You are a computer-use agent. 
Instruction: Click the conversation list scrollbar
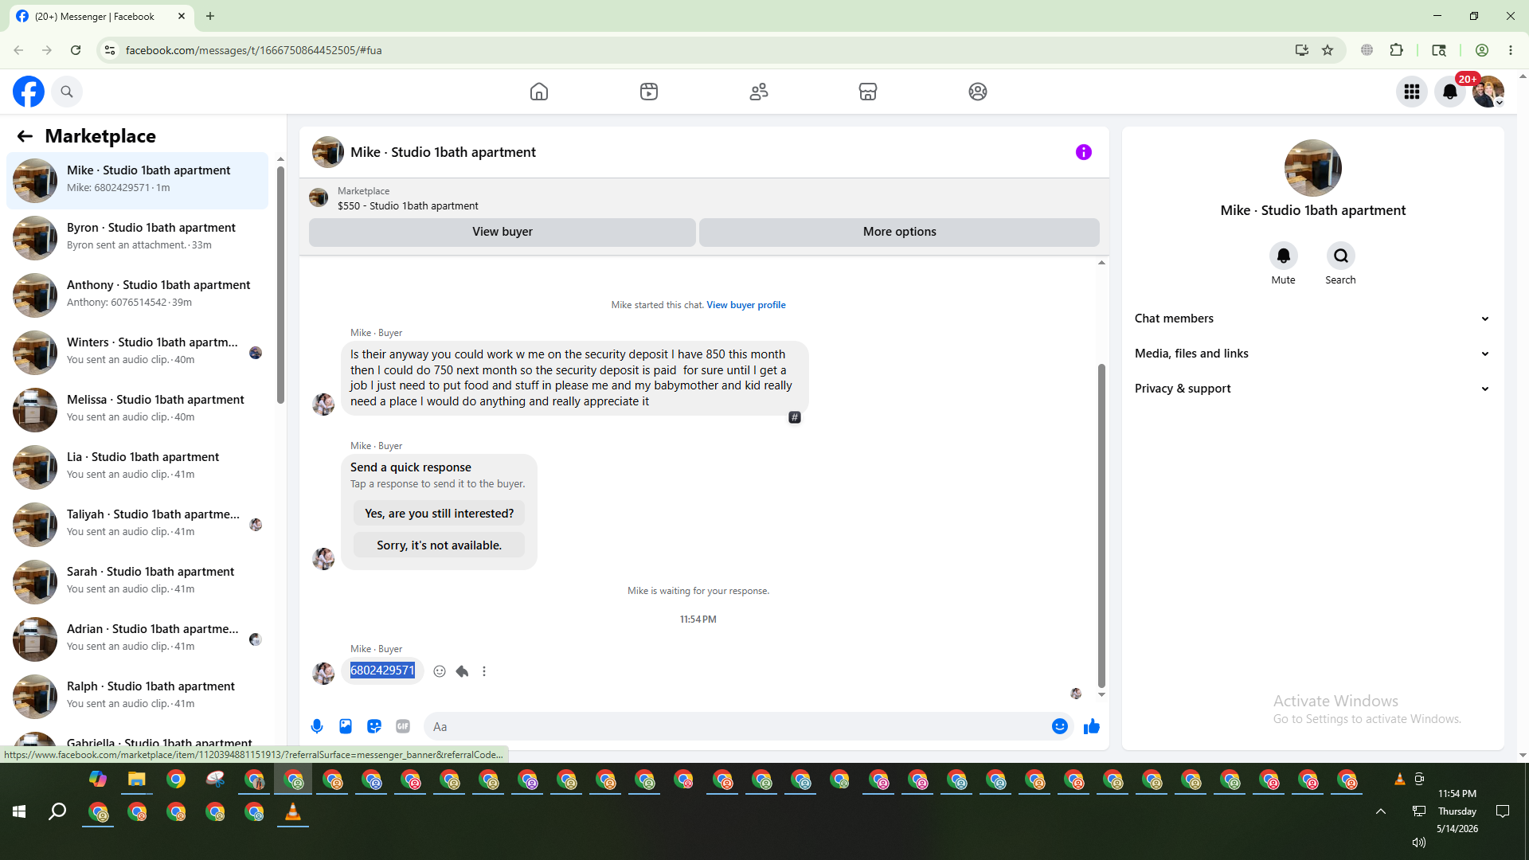point(280,283)
